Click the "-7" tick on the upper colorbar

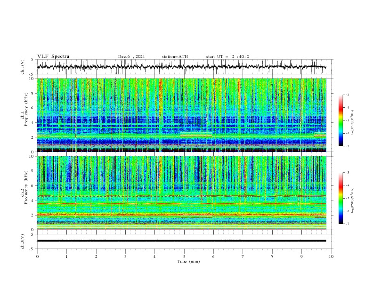point(347,146)
